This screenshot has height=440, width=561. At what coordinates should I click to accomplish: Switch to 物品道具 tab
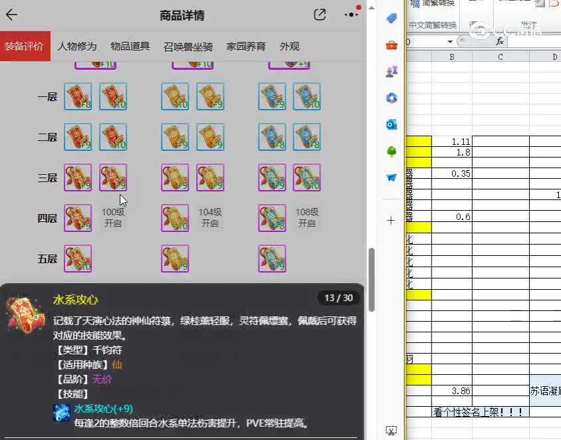tap(130, 46)
